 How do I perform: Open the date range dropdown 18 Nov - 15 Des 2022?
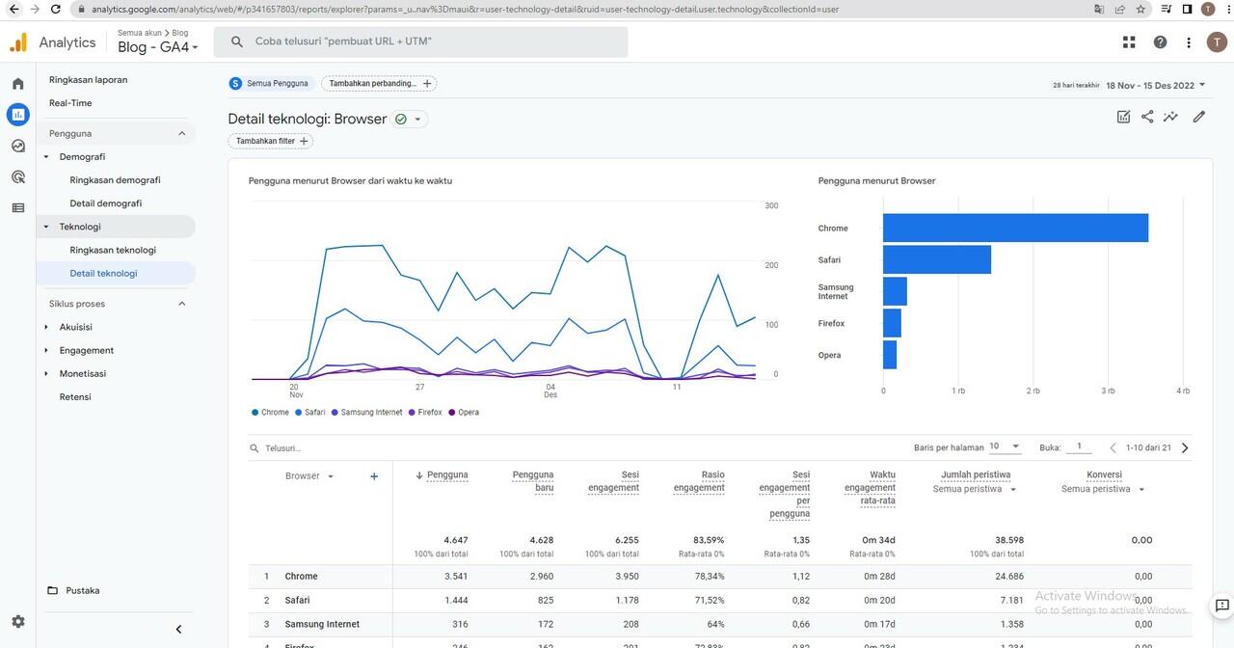coord(1156,85)
